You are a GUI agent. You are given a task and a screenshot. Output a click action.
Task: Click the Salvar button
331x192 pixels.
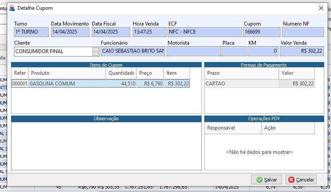266,180
